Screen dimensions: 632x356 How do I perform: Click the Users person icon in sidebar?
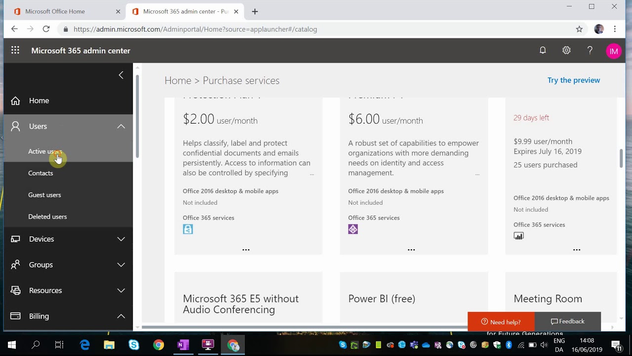coord(15,127)
